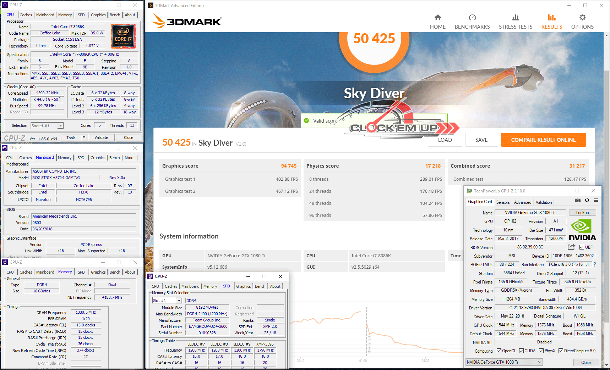Click the BIOS share/export arrow icon
Screen dimensions: 610x370
[571, 247]
